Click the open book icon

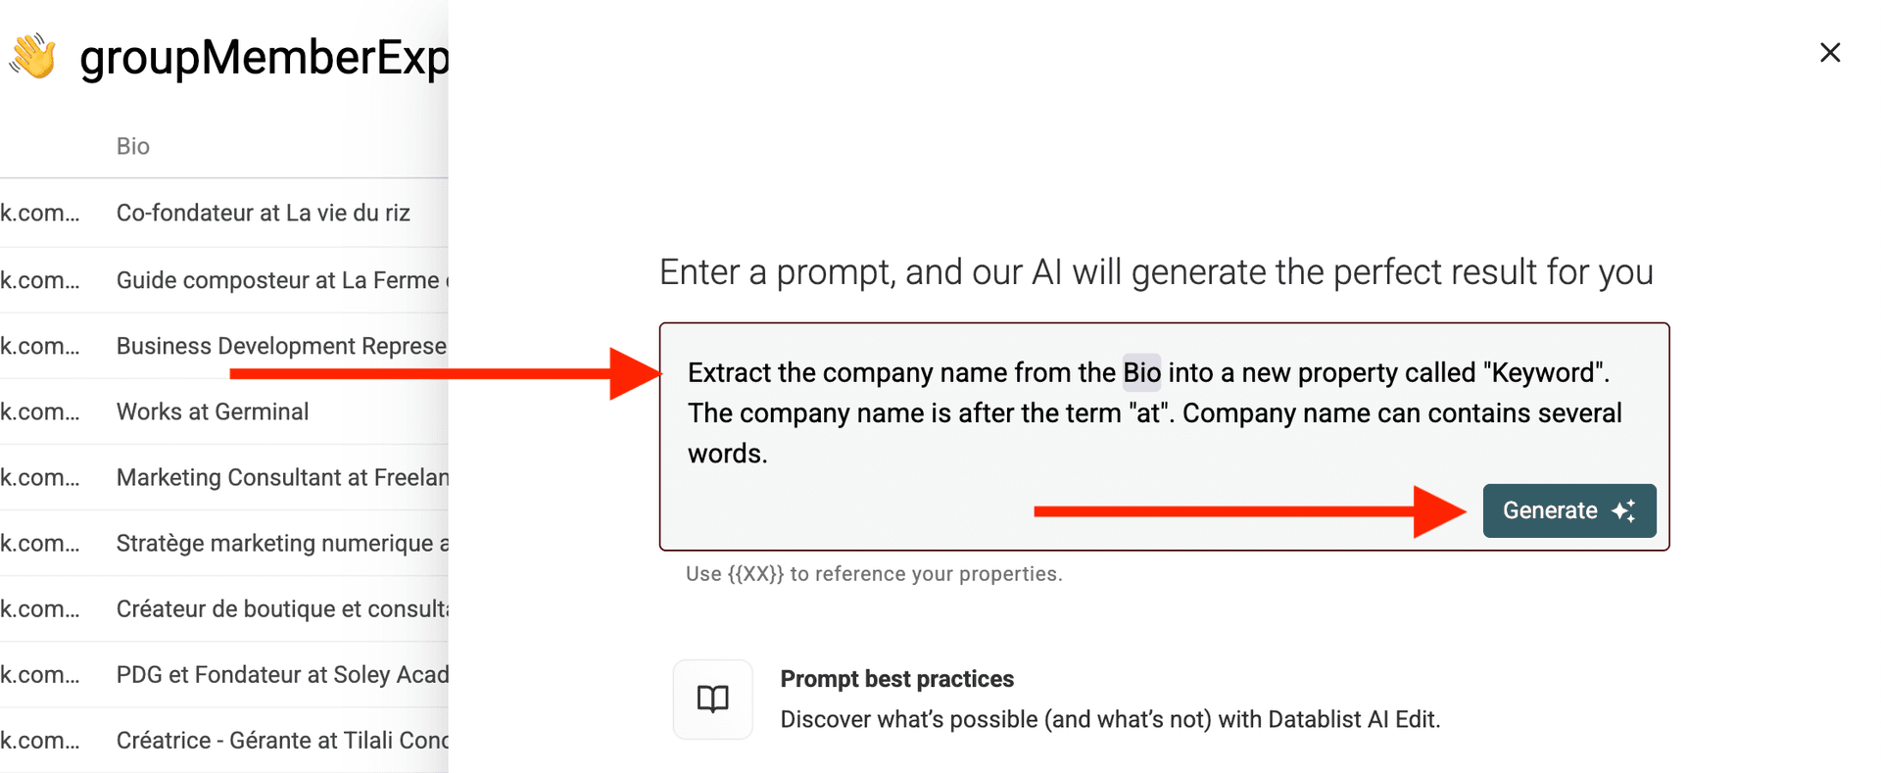tap(712, 699)
